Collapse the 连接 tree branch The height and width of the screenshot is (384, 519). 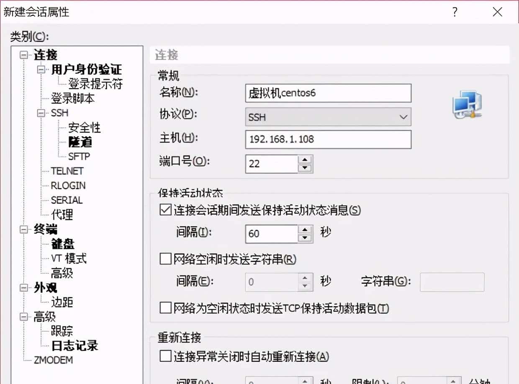point(23,55)
